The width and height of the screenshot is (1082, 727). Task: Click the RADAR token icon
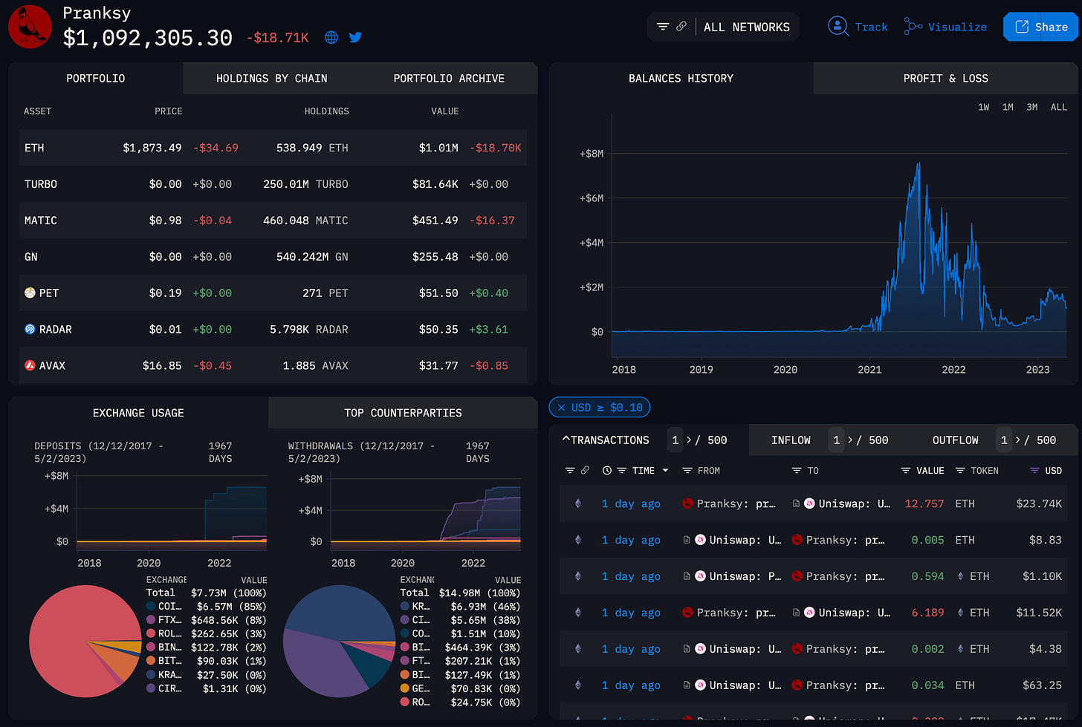[30, 329]
